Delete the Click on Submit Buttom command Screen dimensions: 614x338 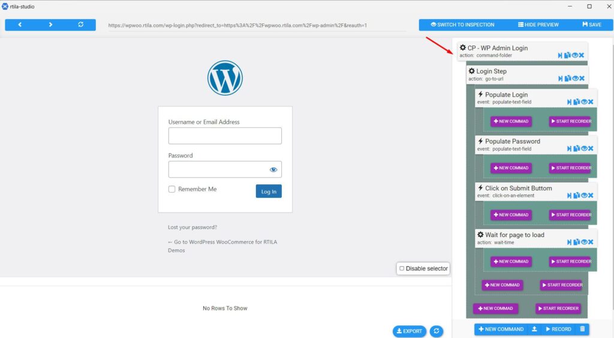[591, 196]
